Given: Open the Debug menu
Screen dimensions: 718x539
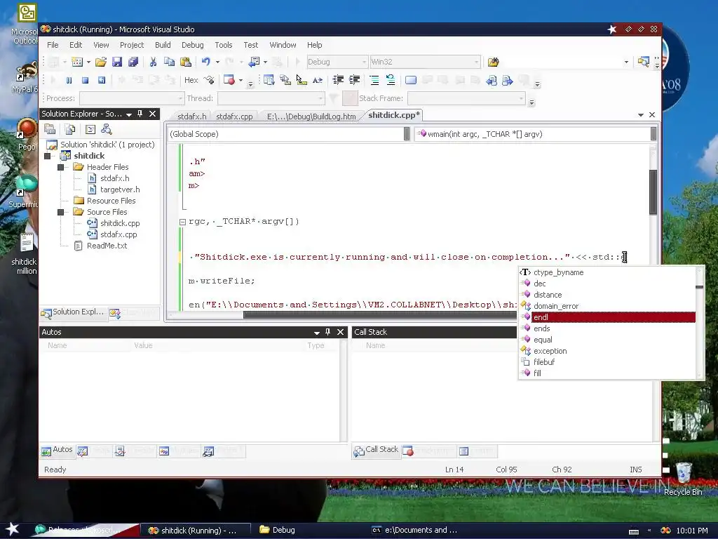Looking at the screenshot, I should coord(192,45).
